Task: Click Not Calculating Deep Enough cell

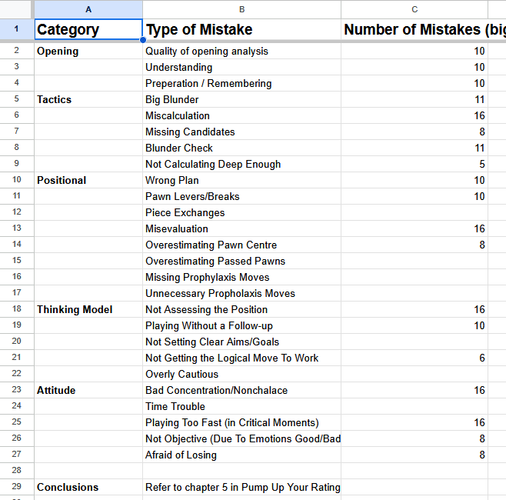Action: pyautogui.click(x=241, y=164)
